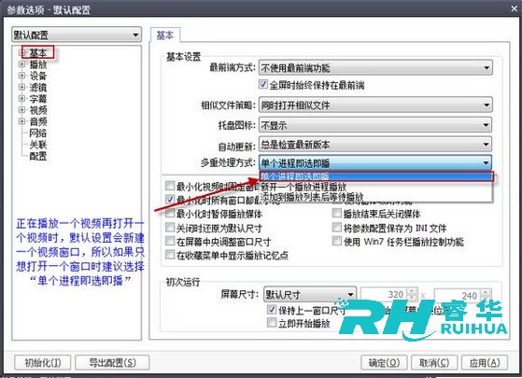Toggle 立即开始播放 checkbox
This screenshot has height=378, width=522.
[x=272, y=322]
